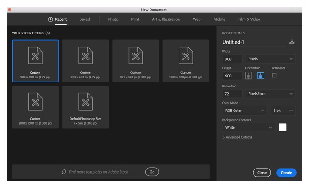Enable the Artboards checkbox
Image resolution: width=309 pixels, height=188 pixels.
[274, 76]
